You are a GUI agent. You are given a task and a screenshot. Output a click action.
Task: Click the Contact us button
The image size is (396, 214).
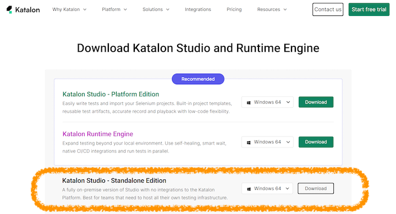point(328,9)
